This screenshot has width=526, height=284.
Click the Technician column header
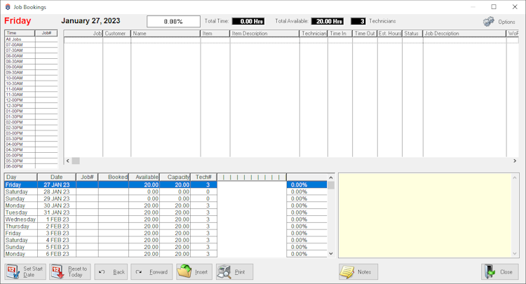pyautogui.click(x=313, y=34)
